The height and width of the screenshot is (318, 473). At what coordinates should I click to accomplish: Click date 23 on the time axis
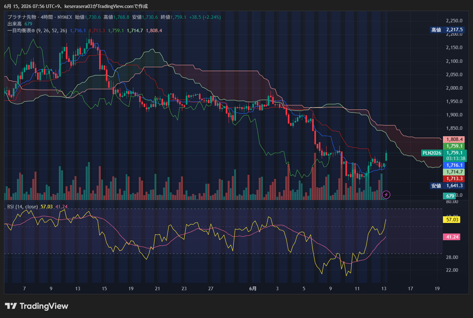pos(184,289)
